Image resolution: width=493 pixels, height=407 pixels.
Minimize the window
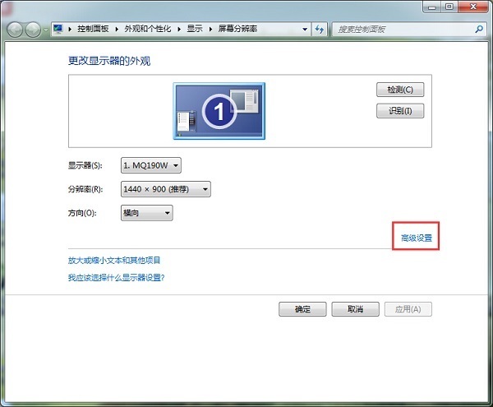point(432,7)
